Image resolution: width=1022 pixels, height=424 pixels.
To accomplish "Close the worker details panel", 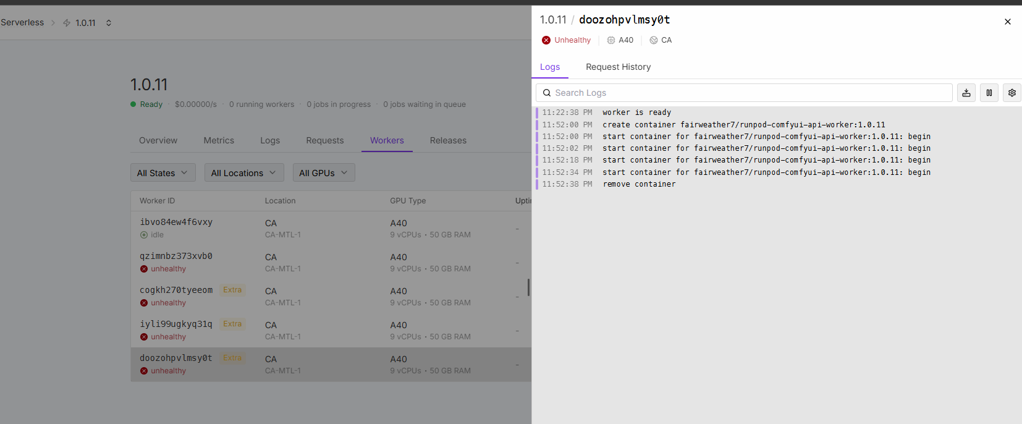I will pyautogui.click(x=1008, y=22).
